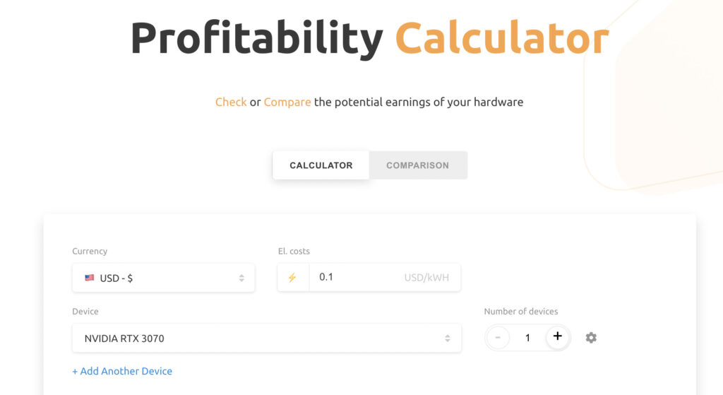723x395 pixels.
Task: Increase number of devices with plus
Action: point(558,337)
